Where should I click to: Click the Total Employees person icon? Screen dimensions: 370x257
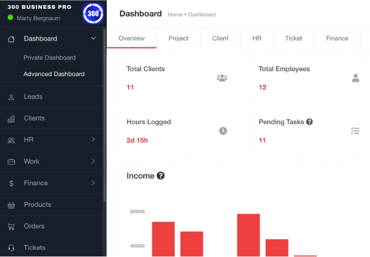click(356, 78)
